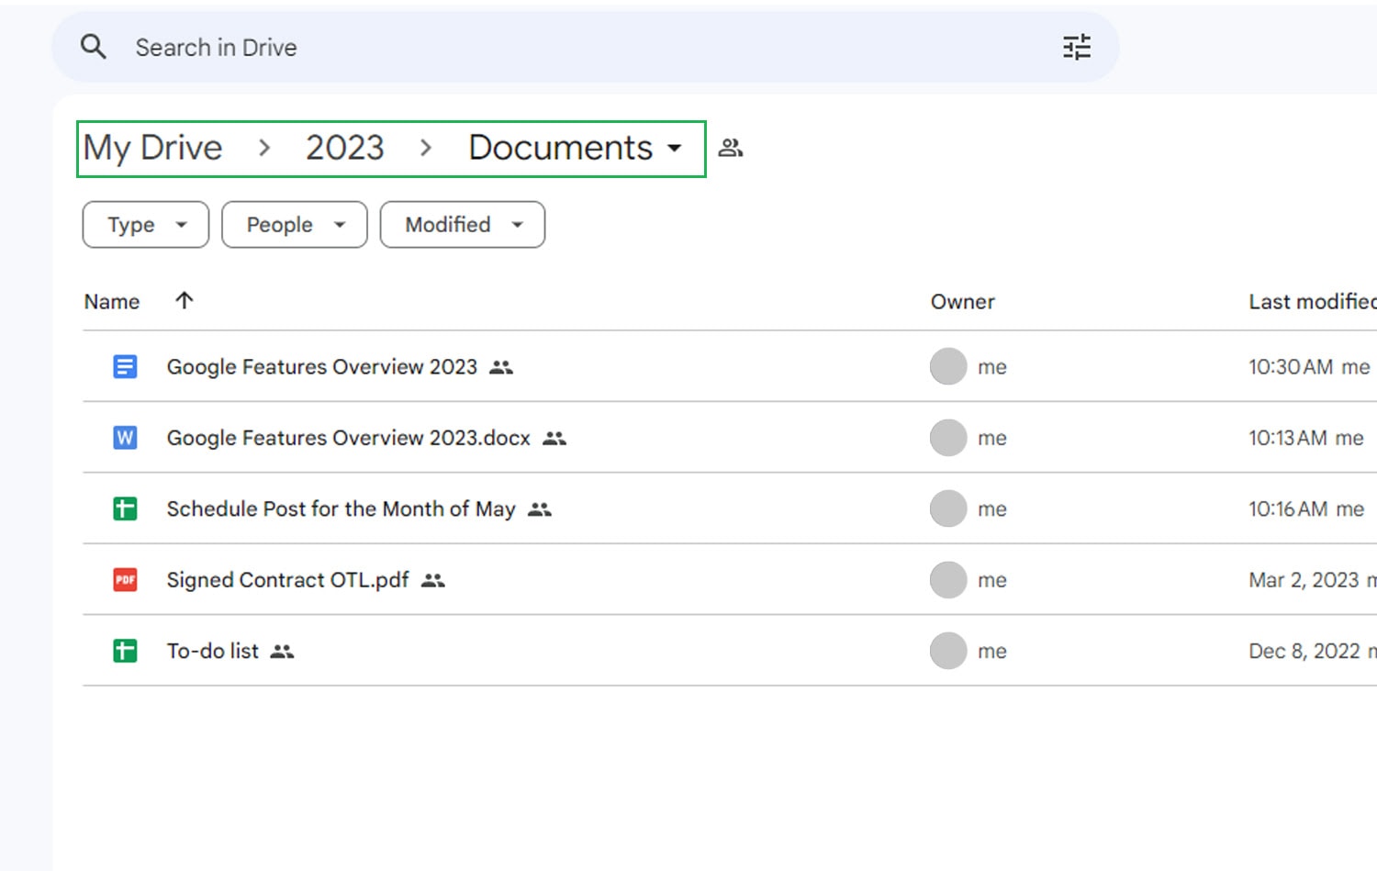Toggle the Name sort order arrow
The height and width of the screenshot is (871, 1377).
pyautogui.click(x=184, y=300)
